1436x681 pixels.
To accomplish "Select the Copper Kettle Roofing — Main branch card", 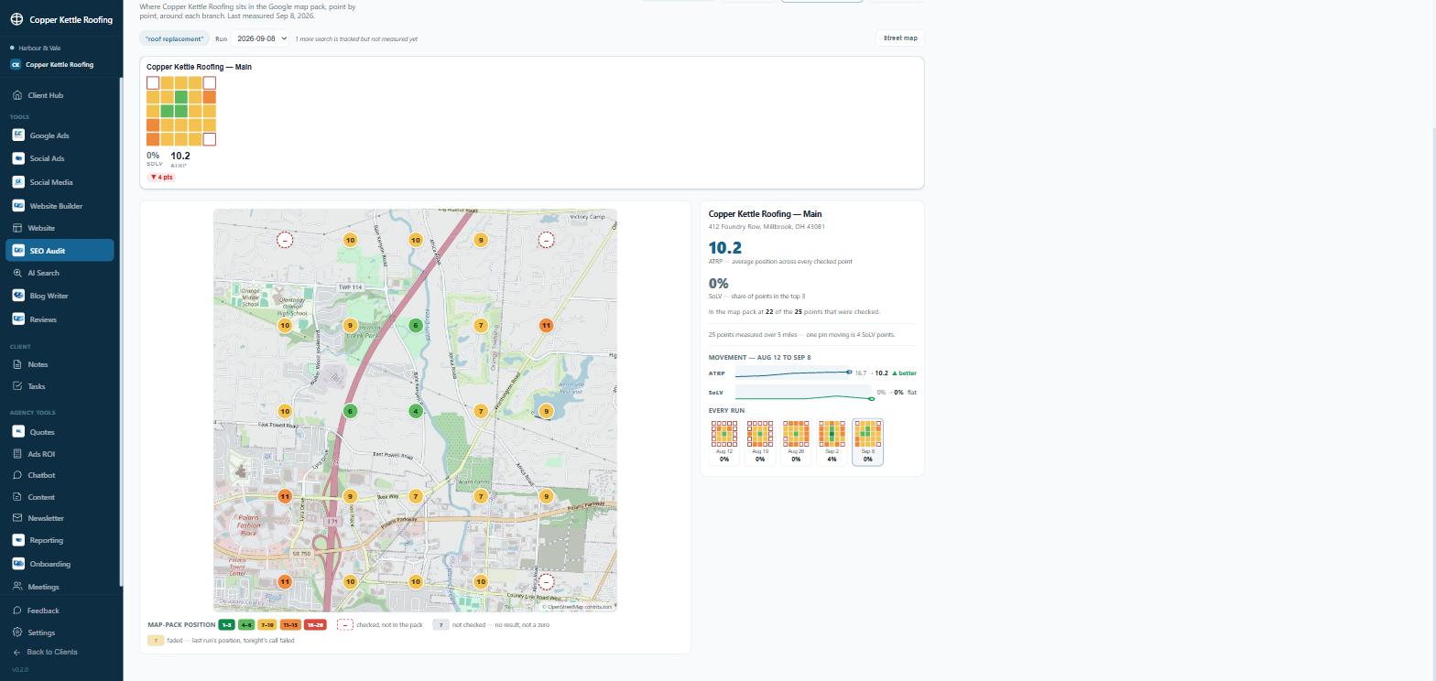I will point(531,123).
